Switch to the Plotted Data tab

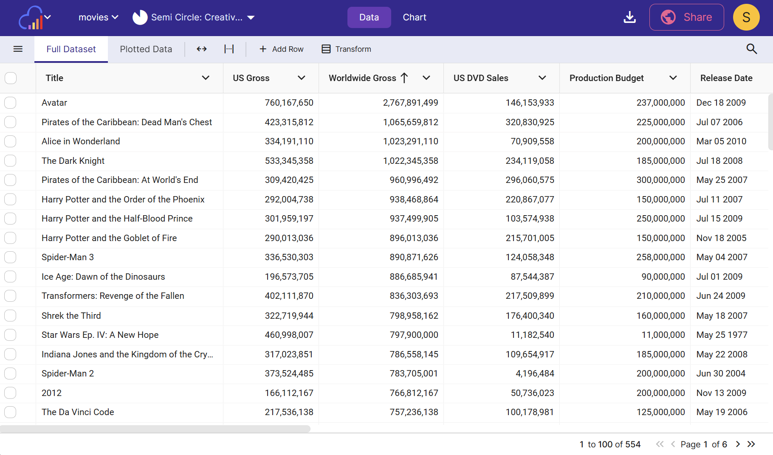pos(146,49)
